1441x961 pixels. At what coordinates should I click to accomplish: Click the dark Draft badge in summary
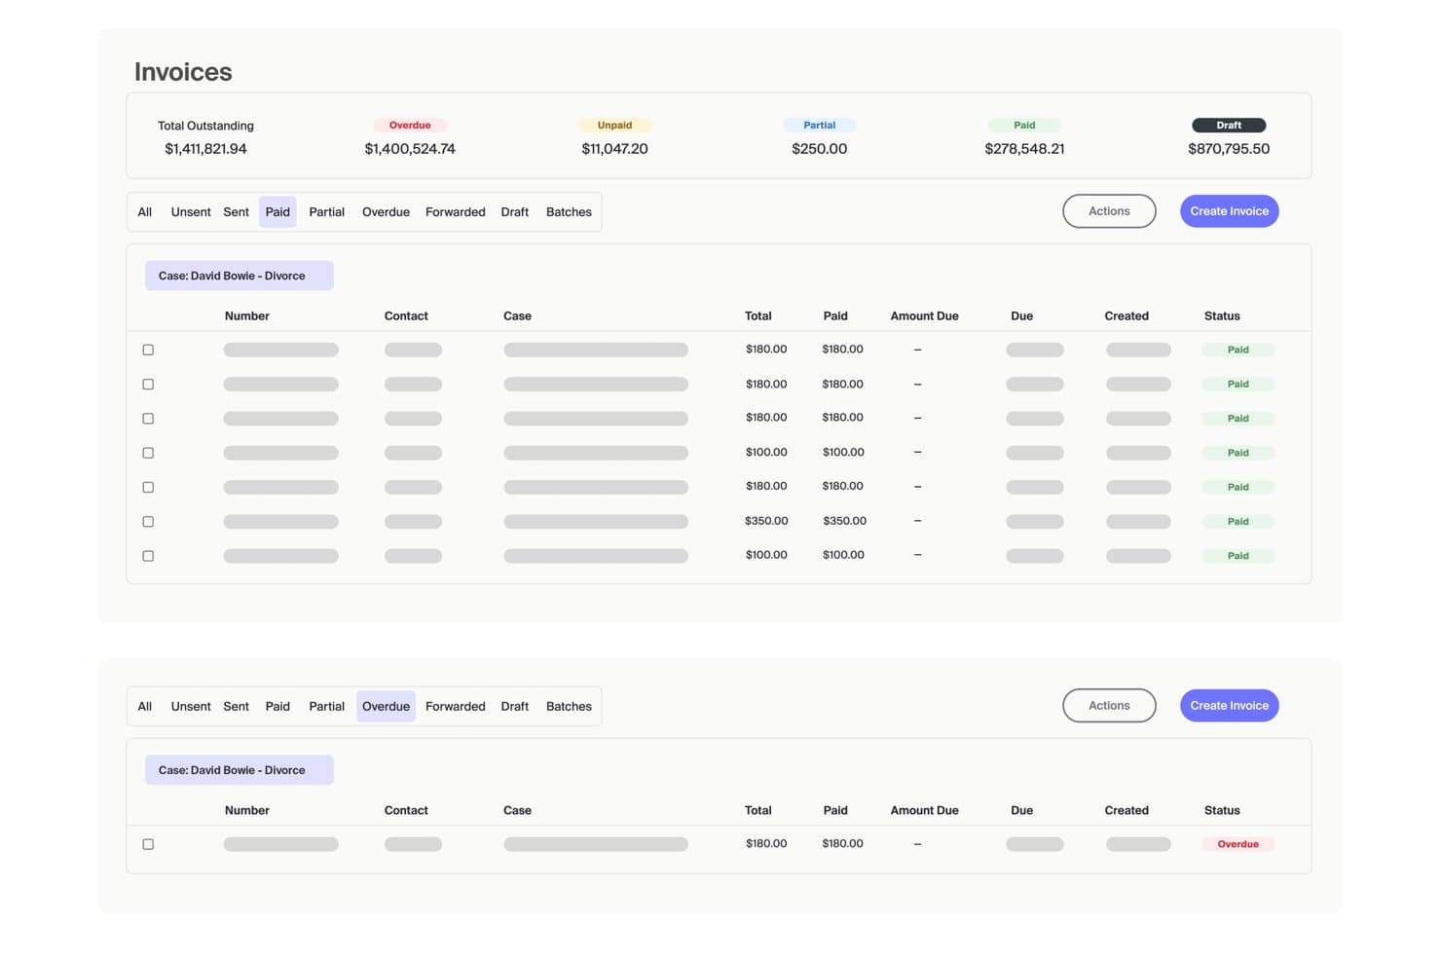pos(1229,126)
